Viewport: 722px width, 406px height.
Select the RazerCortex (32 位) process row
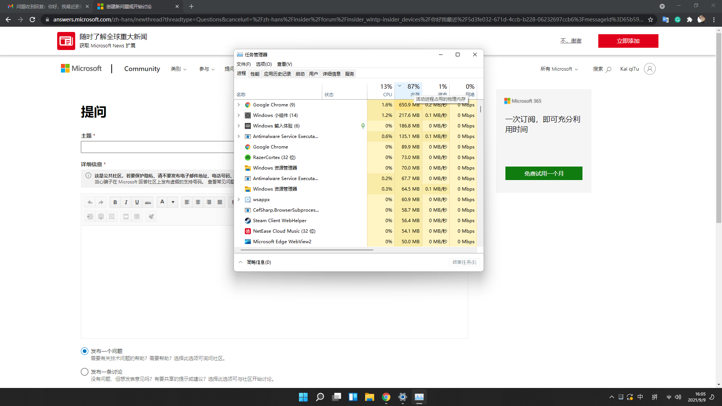356,158
